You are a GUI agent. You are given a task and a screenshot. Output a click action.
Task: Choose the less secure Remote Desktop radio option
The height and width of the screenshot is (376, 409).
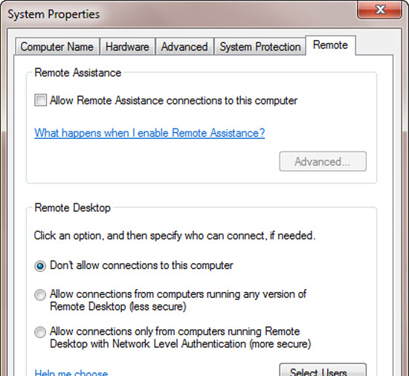tap(40, 295)
